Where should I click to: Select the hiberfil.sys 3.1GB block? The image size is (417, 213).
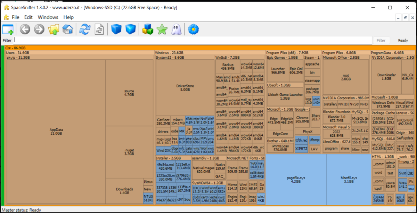pyautogui.click(x=349, y=179)
